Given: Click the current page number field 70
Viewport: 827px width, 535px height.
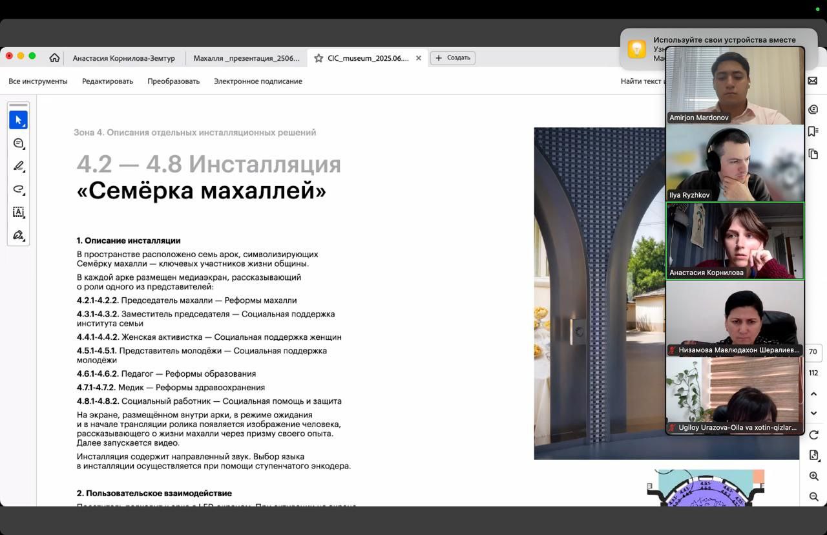Looking at the screenshot, I should click(813, 352).
